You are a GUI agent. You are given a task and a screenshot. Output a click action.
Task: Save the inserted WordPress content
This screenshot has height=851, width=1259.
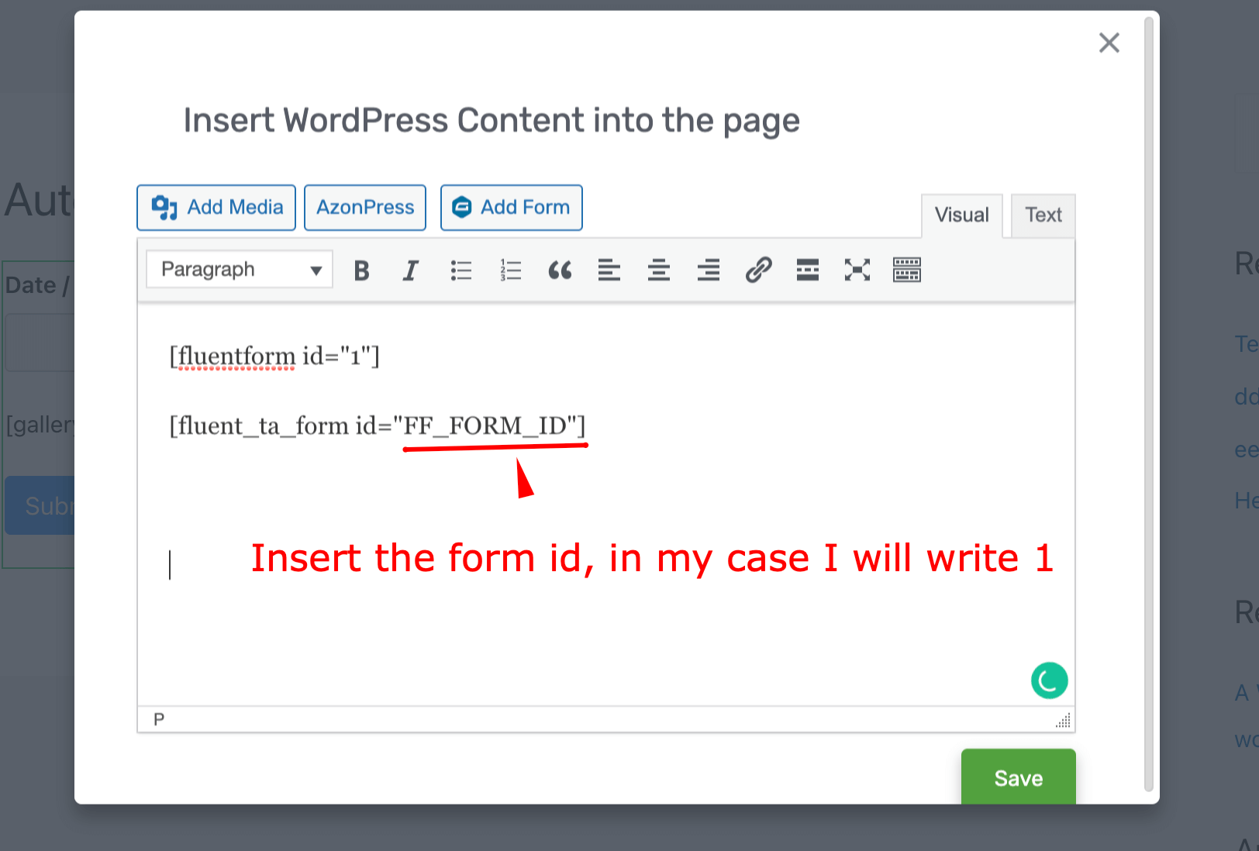coord(1018,777)
